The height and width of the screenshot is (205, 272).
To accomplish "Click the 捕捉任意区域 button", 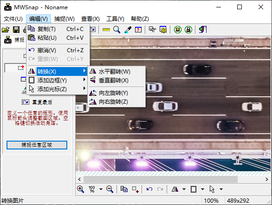I will coord(37,145).
